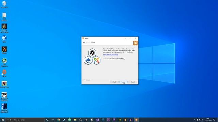Click the Joomla hexagon logo
The height and width of the screenshot is (122, 218).
pyautogui.click(x=96, y=60)
